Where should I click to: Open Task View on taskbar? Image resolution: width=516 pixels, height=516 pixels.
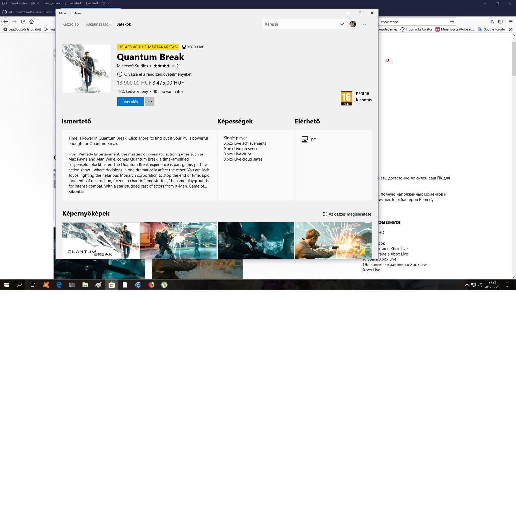click(x=32, y=285)
